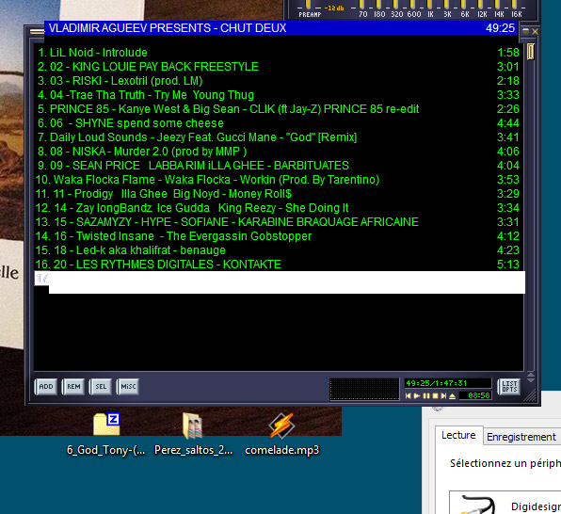Click the playlist vertical scrollbar thumb
The image size is (561, 514).
(531, 52)
